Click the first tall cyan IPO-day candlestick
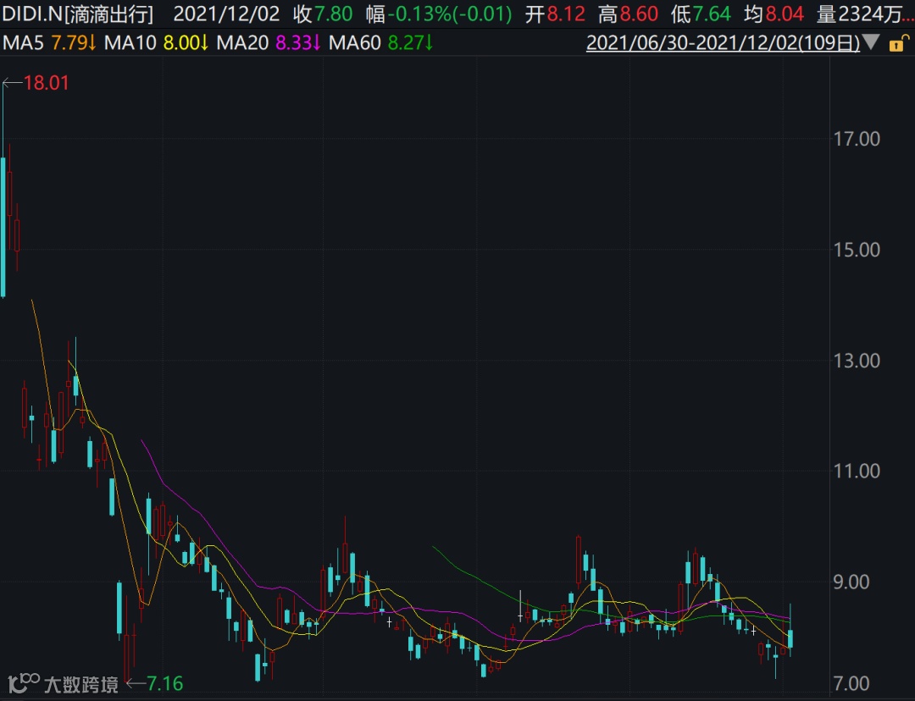Image resolution: width=915 pixels, height=701 pixels. pyautogui.click(x=3, y=228)
